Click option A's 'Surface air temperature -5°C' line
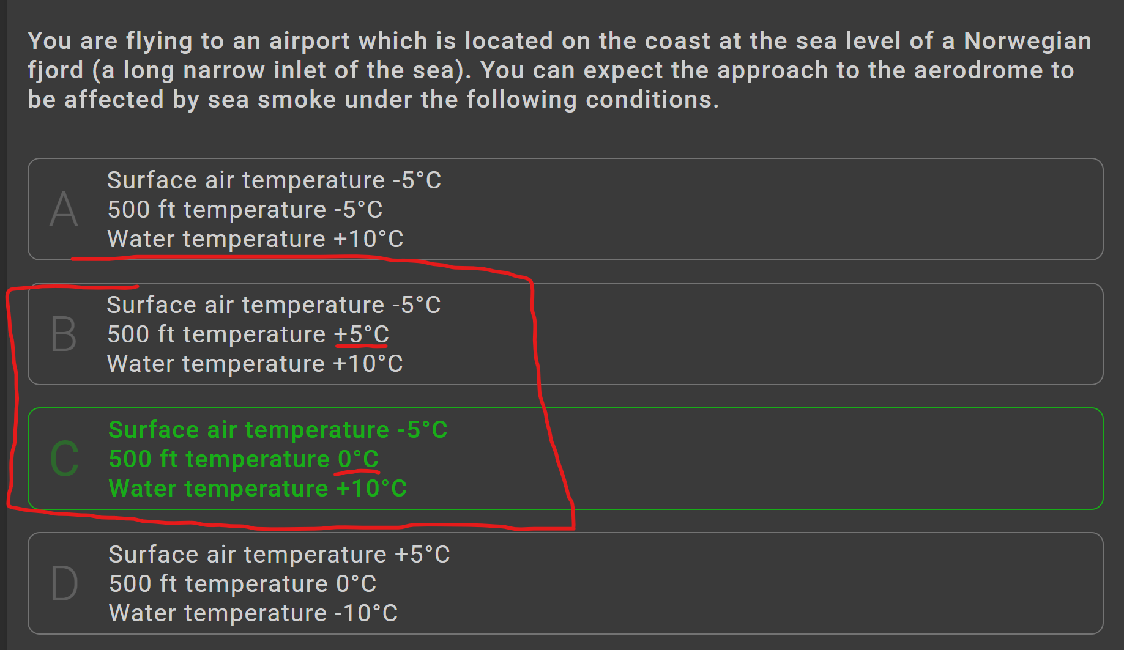The width and height of the screenshot is (1124, 650). 274,180
